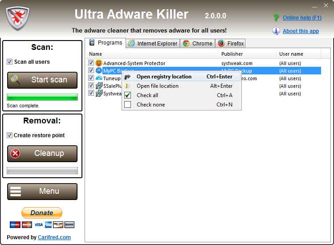Click the blue info icon beside About this app
Viewport: 334px width, 245px height.
pos(276,31)
